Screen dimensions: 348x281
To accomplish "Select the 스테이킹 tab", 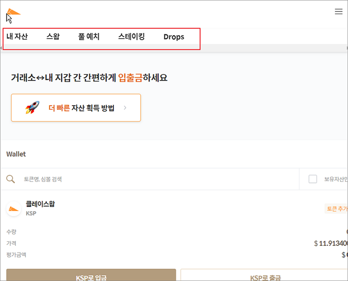I will [x=131, y=36].
